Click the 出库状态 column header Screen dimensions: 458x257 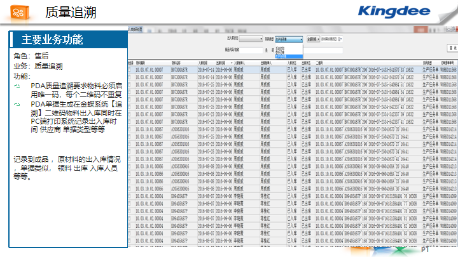[306, 63]
